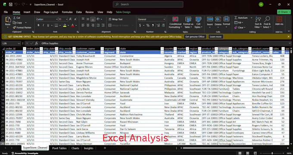Image resolution: width=293 pixels, height=155 pixels.
Task: Add a new sheet with plus button
Action: coord(105,148)
